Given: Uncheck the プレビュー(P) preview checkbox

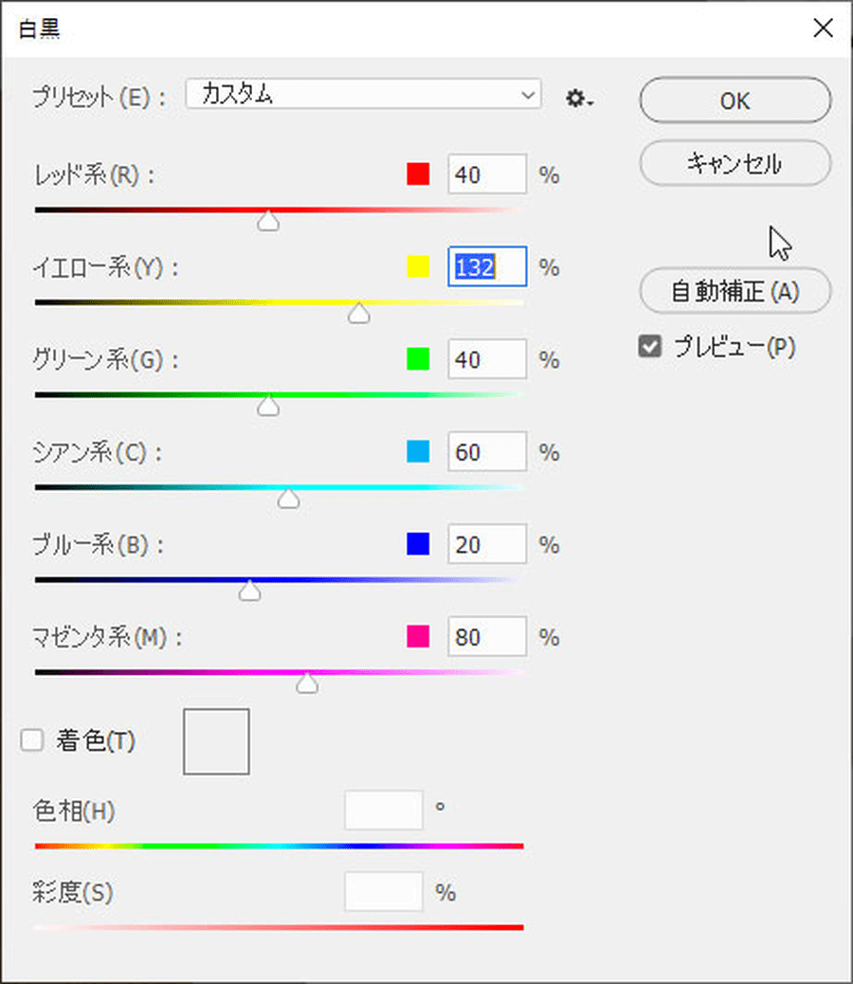Looking at the screenshot, I should (x=650, y=348).
